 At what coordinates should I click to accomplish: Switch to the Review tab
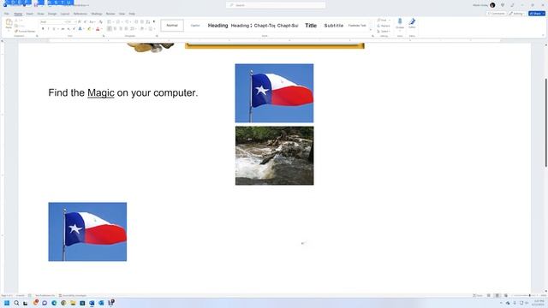110,14
